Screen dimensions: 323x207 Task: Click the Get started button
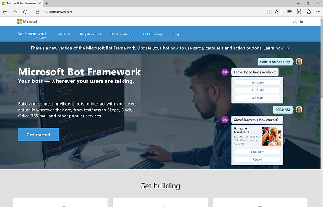(38, 134)
